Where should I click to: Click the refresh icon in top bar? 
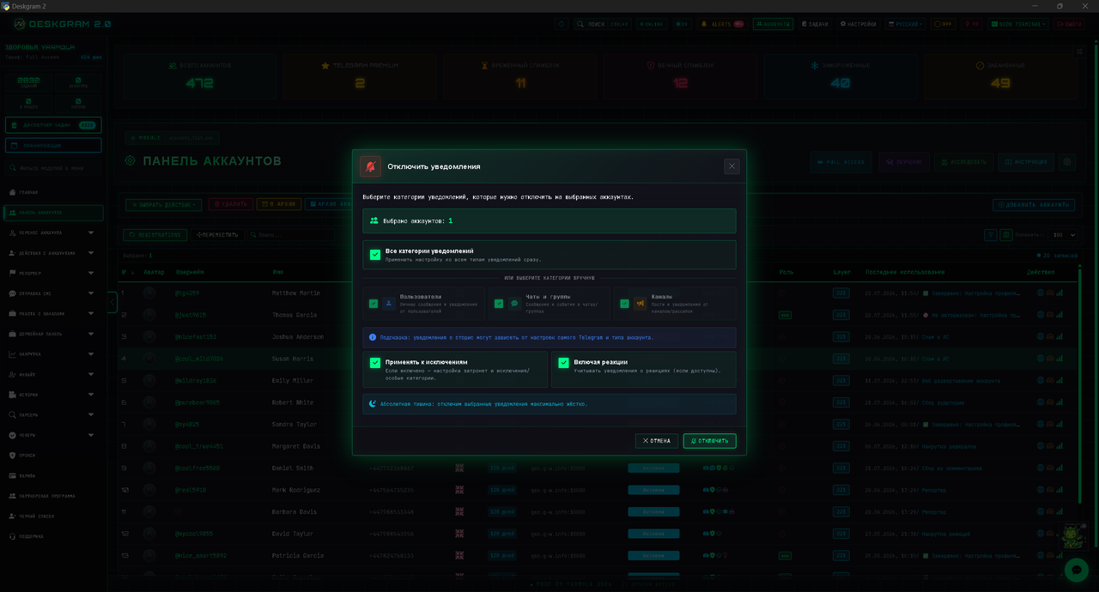(562, 24)
